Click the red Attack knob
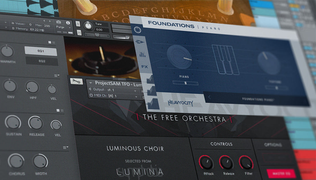316x180 pixels. click(x=206, y=162)
